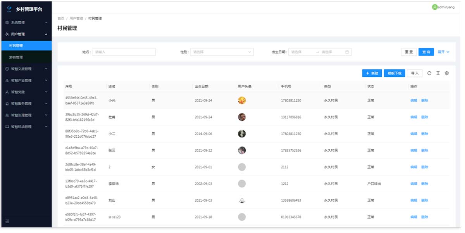Click the 导入 import button
465x233 pixels.
pyautogui.click(x=415, y=73)
